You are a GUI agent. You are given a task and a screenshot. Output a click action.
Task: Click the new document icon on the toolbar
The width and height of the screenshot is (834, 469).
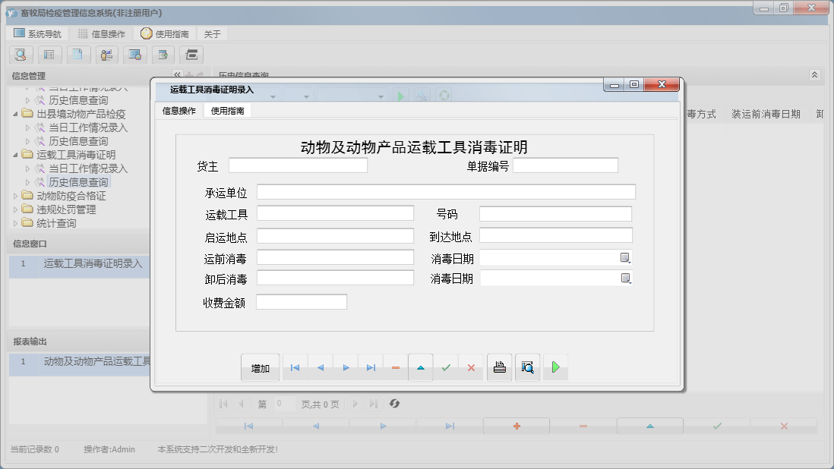click(x=78, y=55)
